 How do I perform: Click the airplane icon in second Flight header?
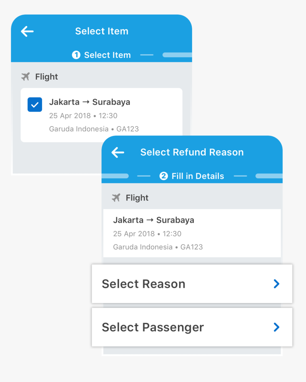pyautogui.click(x=116, y=198)
